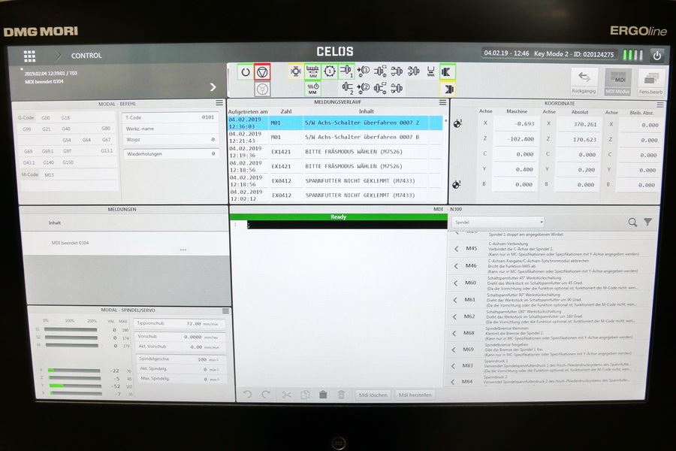Click the power icon in top bar
The image size is (676, 451).
click(657, 55)
